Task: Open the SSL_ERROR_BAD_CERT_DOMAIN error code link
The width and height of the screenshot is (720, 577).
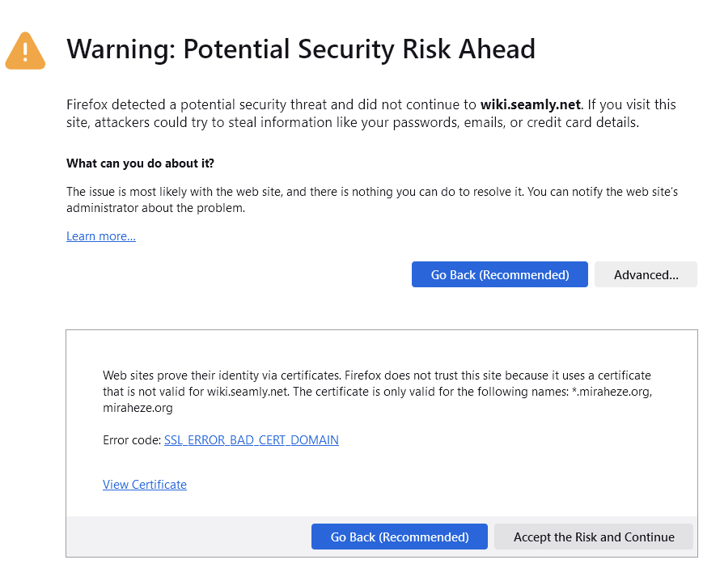Action: (251, 440)
